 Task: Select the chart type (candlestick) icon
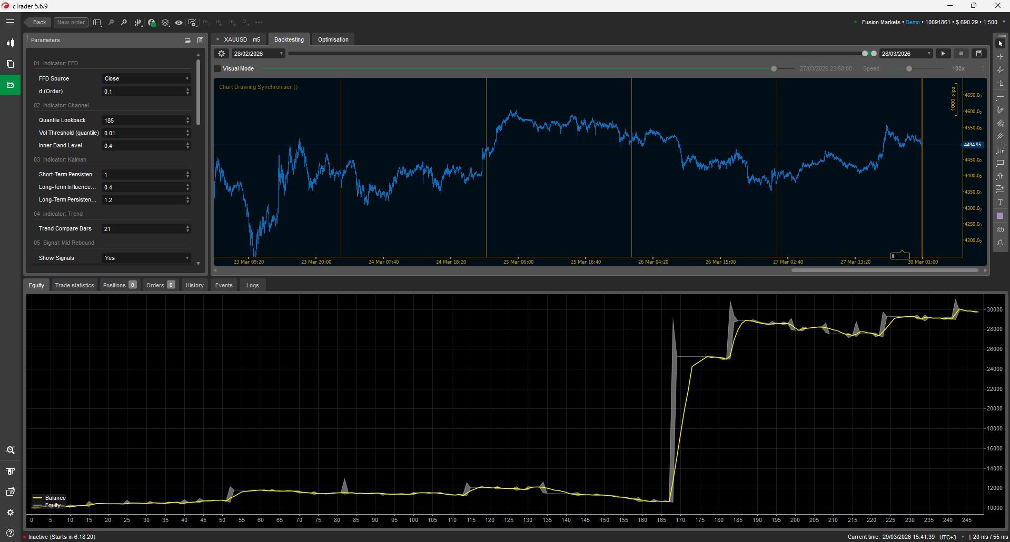coord(138,22)
